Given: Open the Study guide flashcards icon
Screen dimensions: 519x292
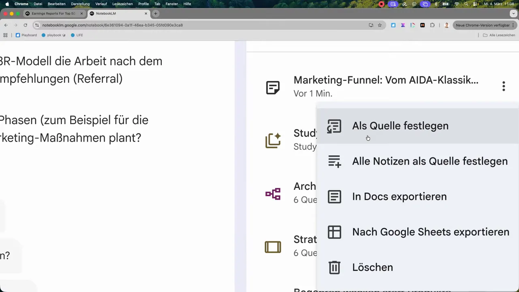Looking at the screenshot, I should [273, 140].
